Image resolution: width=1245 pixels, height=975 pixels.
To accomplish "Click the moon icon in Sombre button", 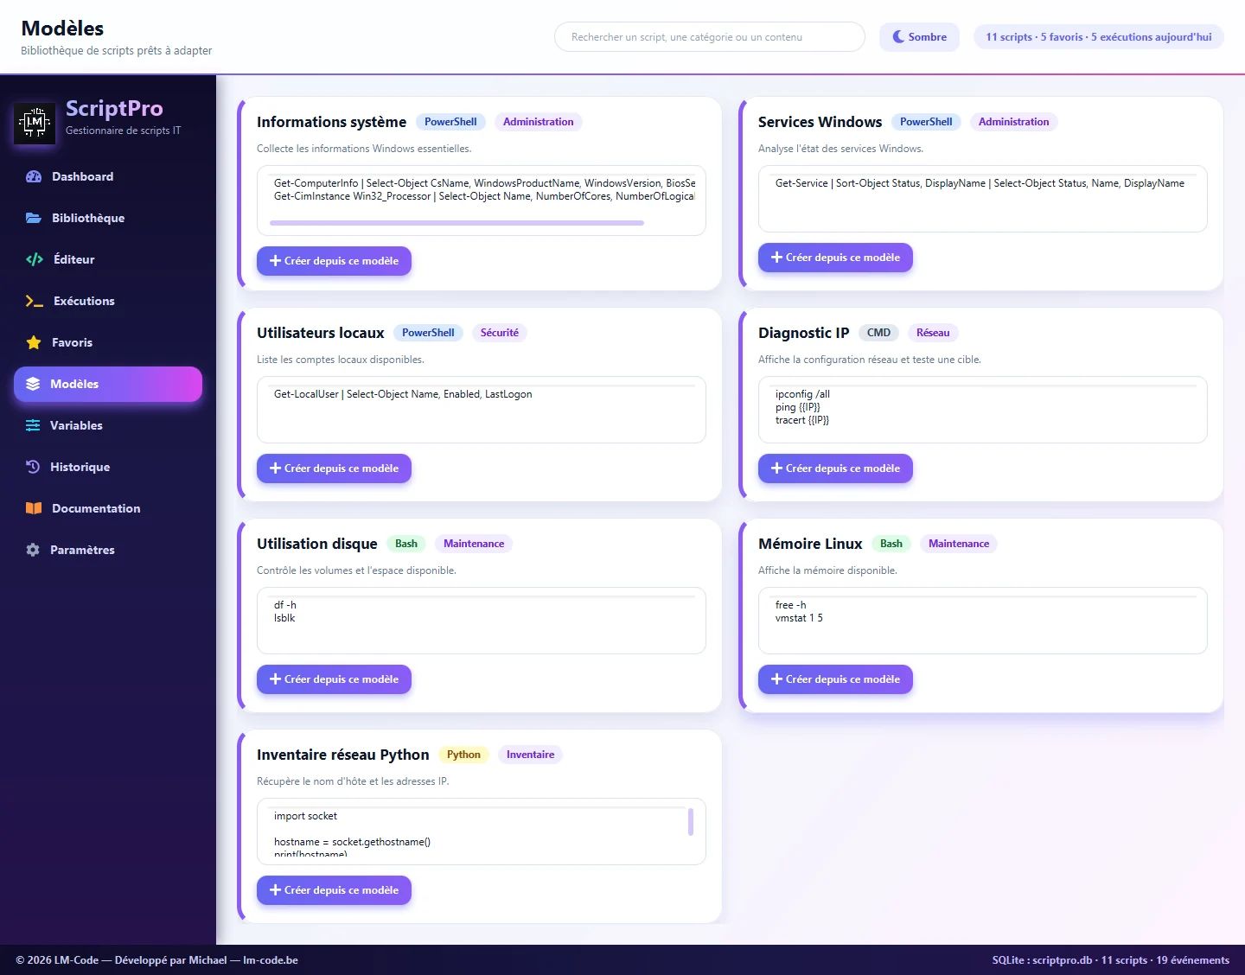I will click(898, 37).
